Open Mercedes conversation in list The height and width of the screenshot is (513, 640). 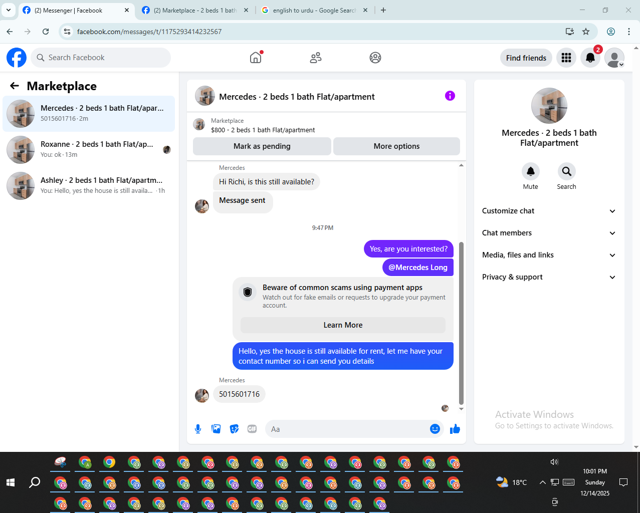click(x=89, y=114)
